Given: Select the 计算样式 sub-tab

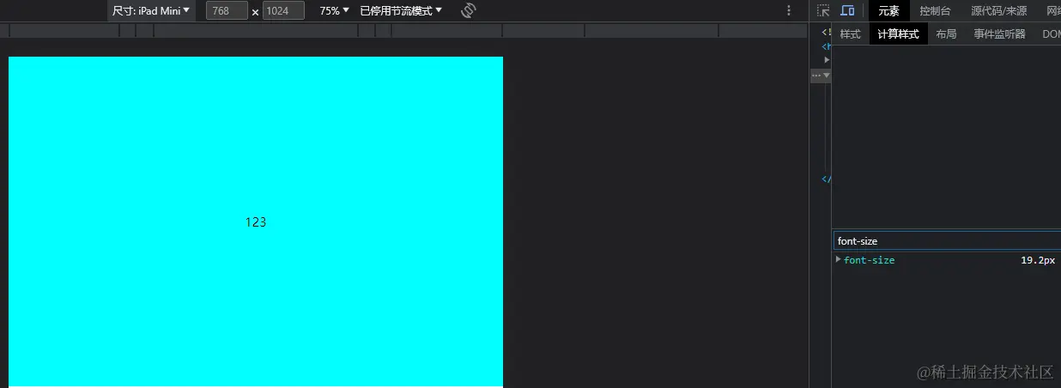Looking at the screenshot, I should [898, 34].
